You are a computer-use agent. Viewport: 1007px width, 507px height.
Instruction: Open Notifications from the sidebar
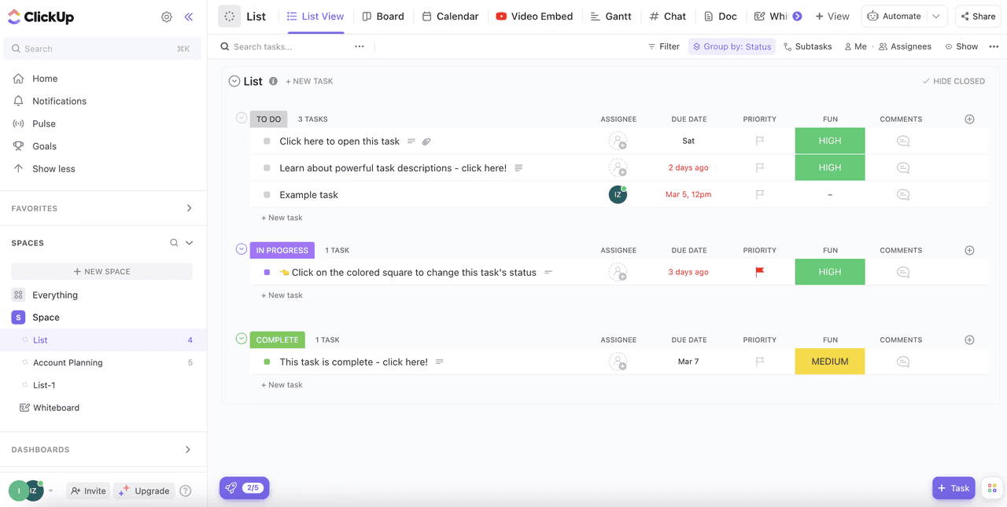[59, 101]
